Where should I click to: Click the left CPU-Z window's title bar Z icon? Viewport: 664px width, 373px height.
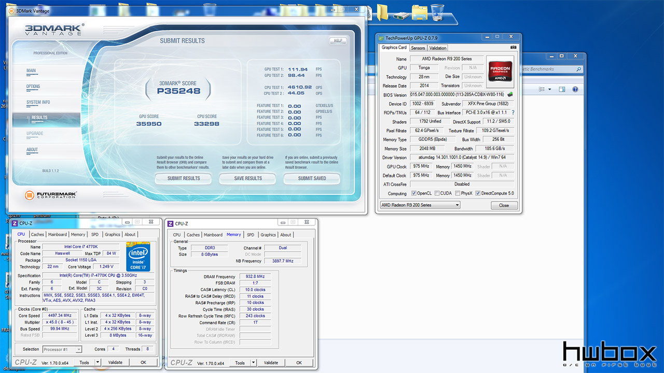pyautogui.click(x=15, y=223)
